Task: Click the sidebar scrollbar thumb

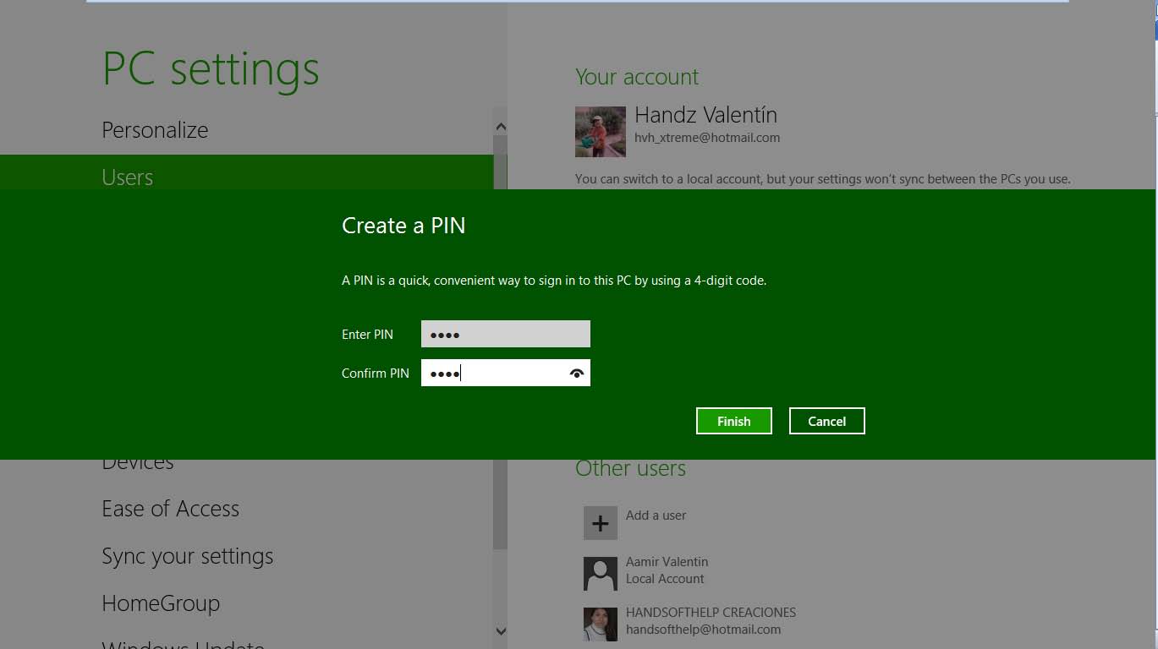Action: coord(500,507)
